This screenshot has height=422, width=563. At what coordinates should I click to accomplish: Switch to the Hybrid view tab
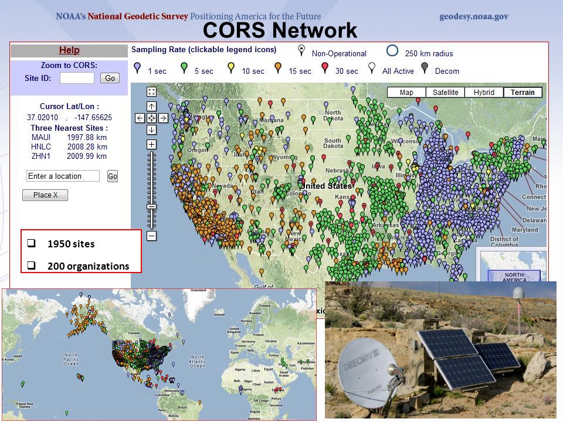(x=484, y=92)
